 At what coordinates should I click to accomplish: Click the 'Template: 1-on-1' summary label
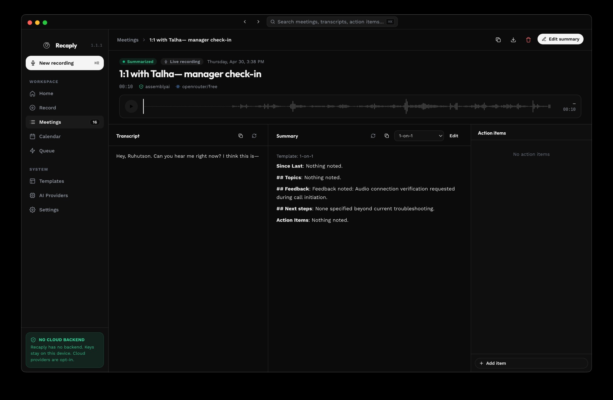click(295, 156)
